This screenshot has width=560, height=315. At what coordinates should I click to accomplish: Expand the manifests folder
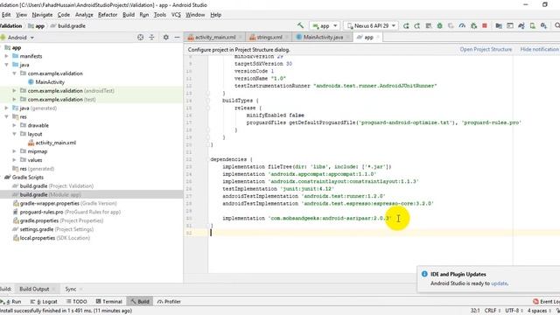click(6, 56)
